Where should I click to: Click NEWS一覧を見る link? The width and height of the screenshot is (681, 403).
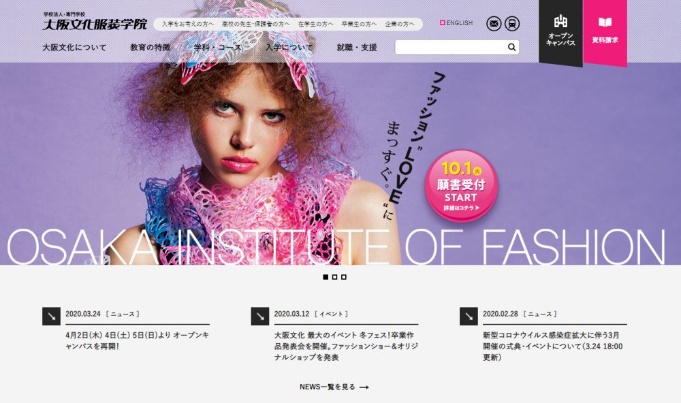(334, 387)
